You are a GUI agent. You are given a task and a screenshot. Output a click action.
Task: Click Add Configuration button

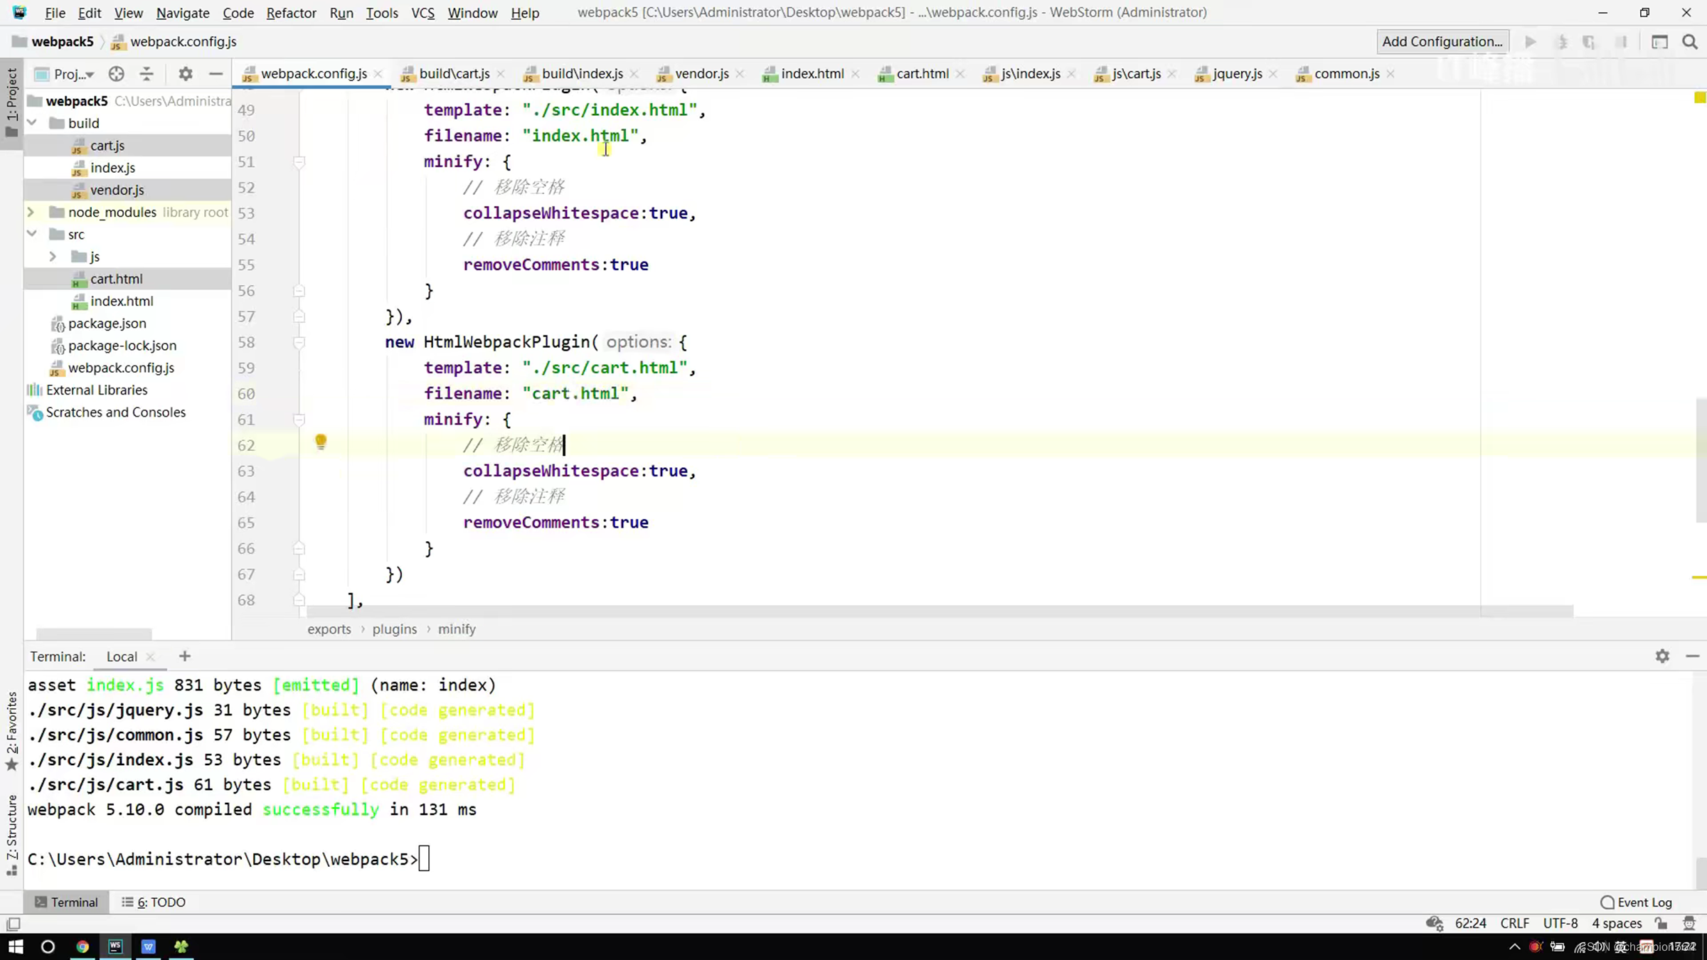point(1442,41)
